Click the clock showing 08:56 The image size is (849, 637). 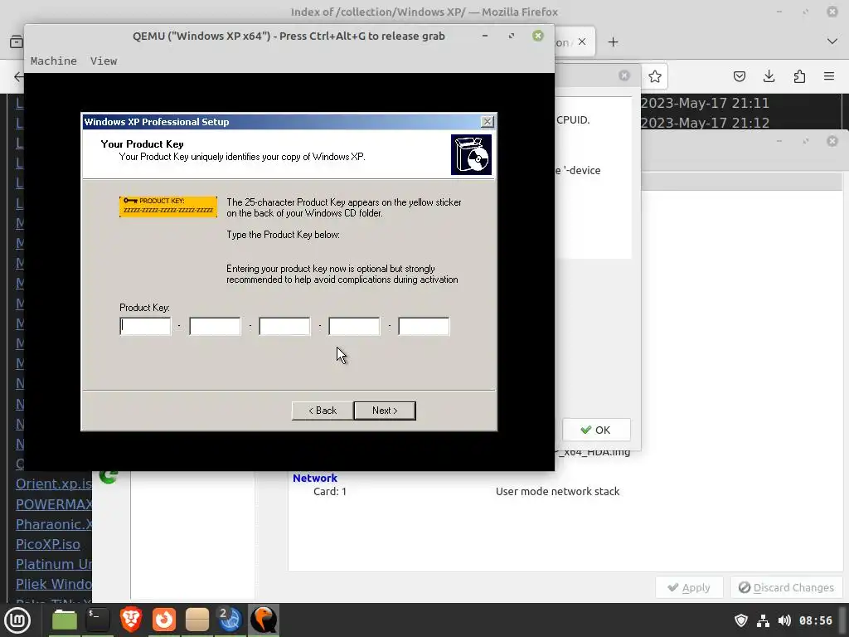point(816,620)
